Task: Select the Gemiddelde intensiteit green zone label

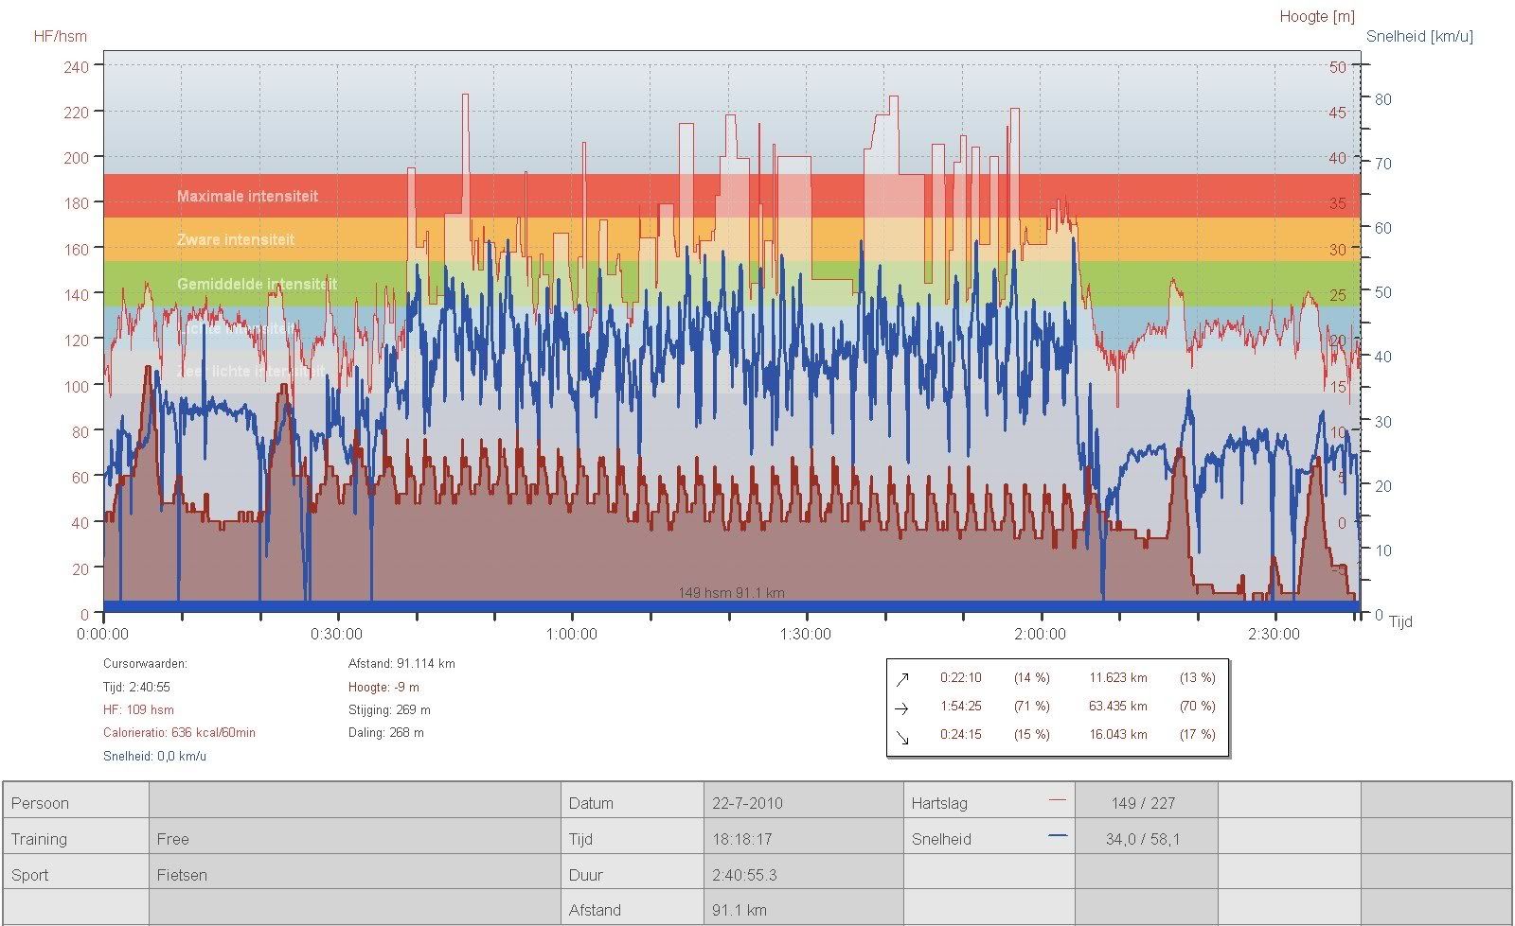Action: click(x=257, y=284)
